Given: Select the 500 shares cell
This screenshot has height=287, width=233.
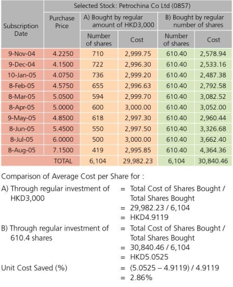Looking at the screenshot, I should tap(98, 139).
